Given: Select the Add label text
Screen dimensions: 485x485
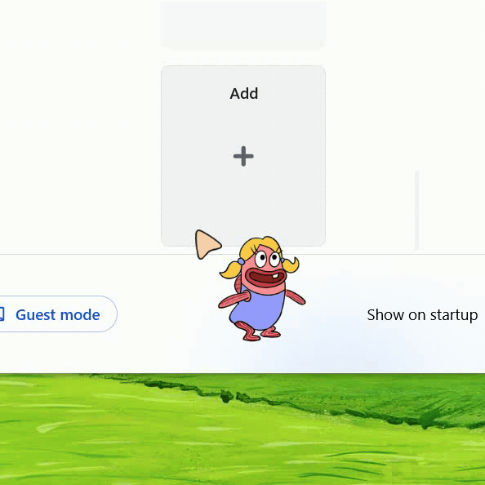Looking at the screenshot, I should coord(244,93).
